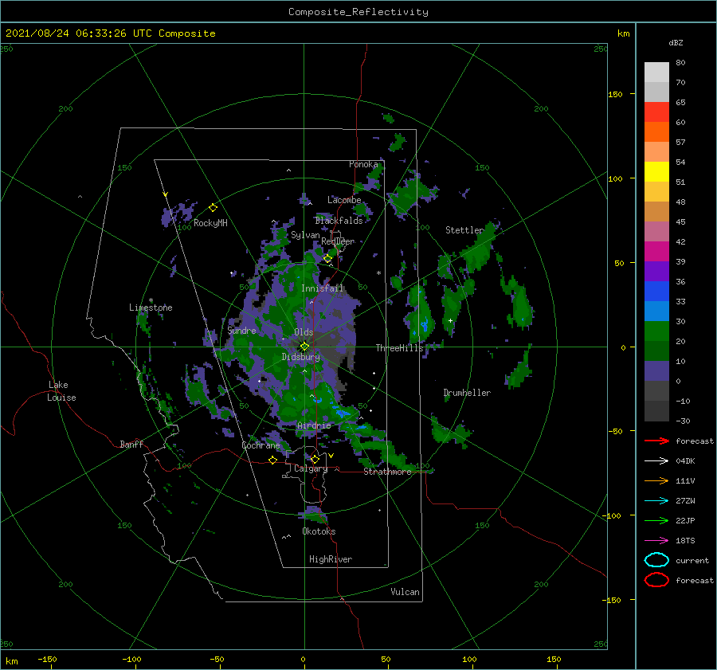This screenshot has width=717, height=670.
Task: Click the Sylvan label
Action: (305, 235)
